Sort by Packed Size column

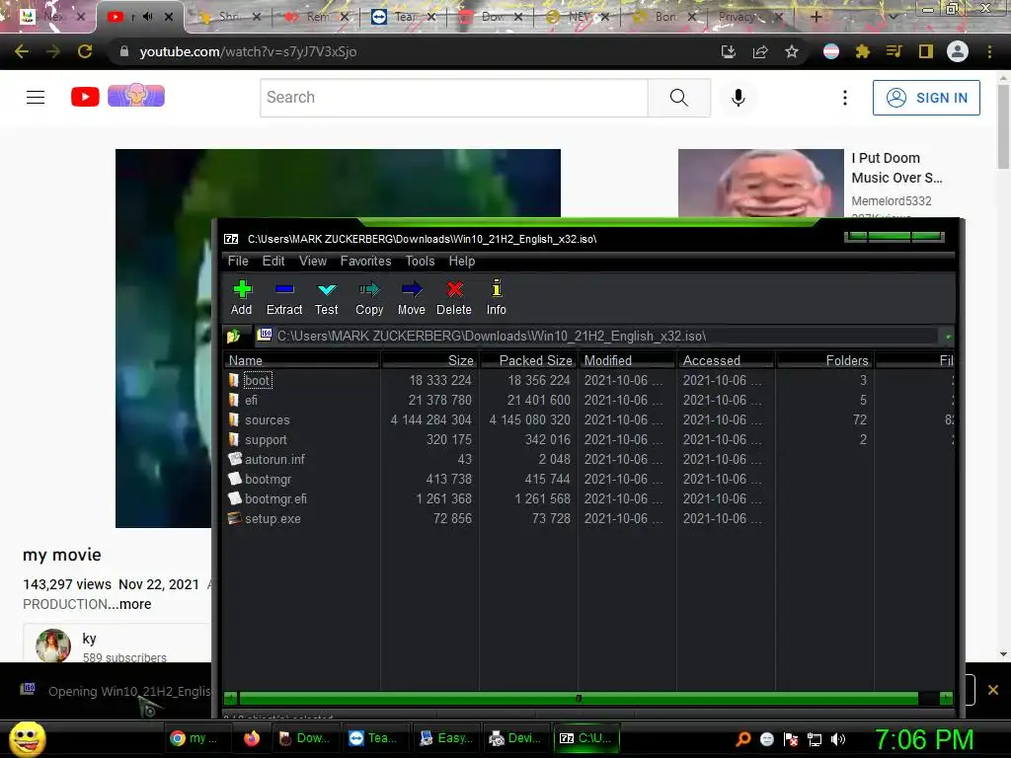pyautogui.click(x=528, y=360)
